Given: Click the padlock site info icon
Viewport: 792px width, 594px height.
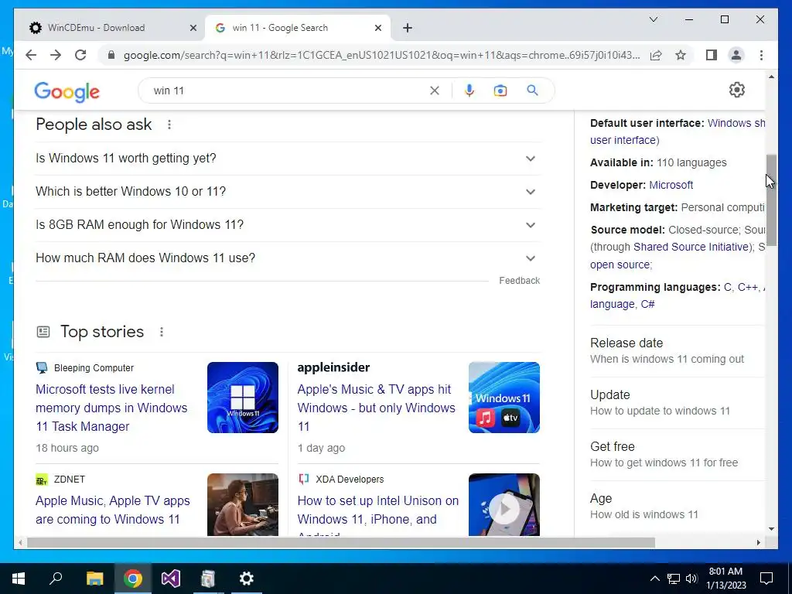Looking at the screenshot, I should coord(111,55).
